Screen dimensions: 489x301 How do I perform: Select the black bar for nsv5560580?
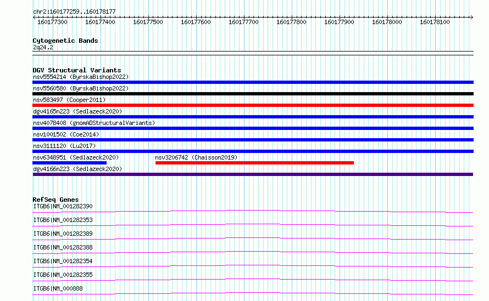(253, 94)
